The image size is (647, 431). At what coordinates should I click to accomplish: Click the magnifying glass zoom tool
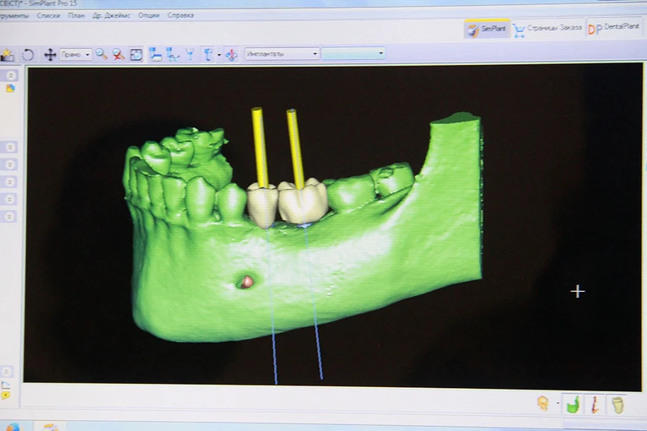[101, 54]
